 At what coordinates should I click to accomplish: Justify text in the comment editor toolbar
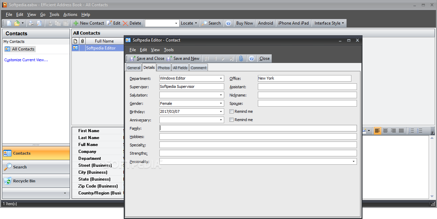click(x=401, y=131)
